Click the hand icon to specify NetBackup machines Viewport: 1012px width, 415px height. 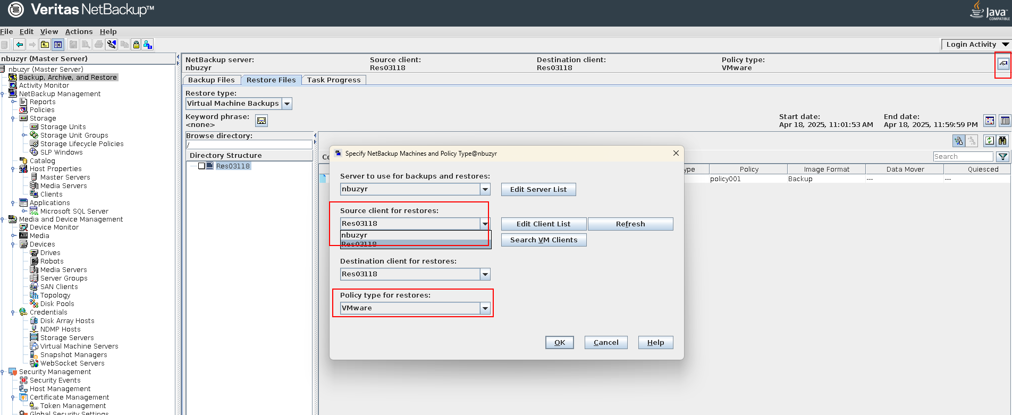1003,63
